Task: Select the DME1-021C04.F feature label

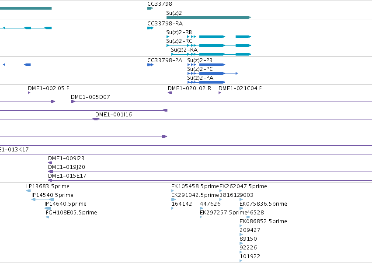Action: pyautogui.click(x=240, y=88)
